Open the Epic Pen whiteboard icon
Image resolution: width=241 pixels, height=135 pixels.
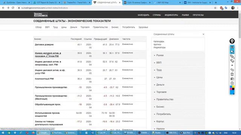tap(232, 83)
